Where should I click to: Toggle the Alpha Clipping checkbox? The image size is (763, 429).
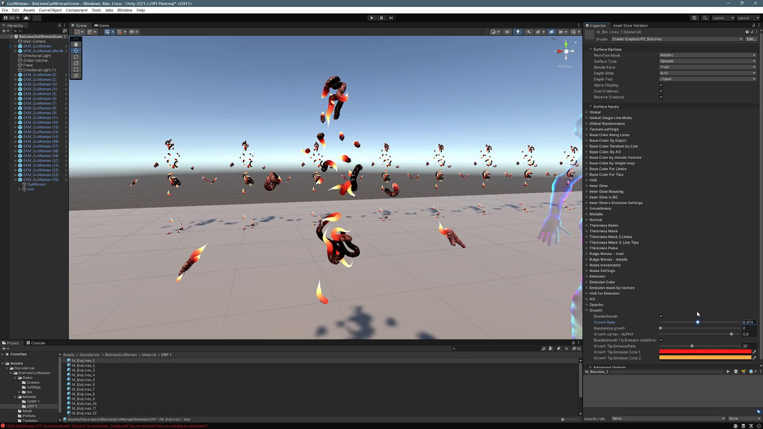click(661, 85)
